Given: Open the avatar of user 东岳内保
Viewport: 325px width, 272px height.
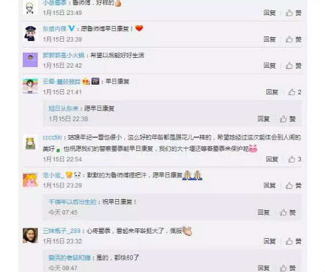Looking at the screenshot, I should [30, 33].
